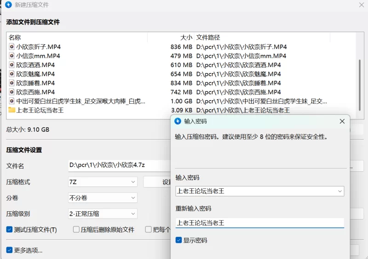The width and height of the screenshot is (368, 259).
Task: Expand the 分卷 不分卷 dropdown
Action: coord(102,198)
